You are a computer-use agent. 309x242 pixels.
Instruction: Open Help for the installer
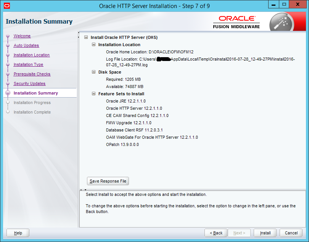(x=18, y=233)
